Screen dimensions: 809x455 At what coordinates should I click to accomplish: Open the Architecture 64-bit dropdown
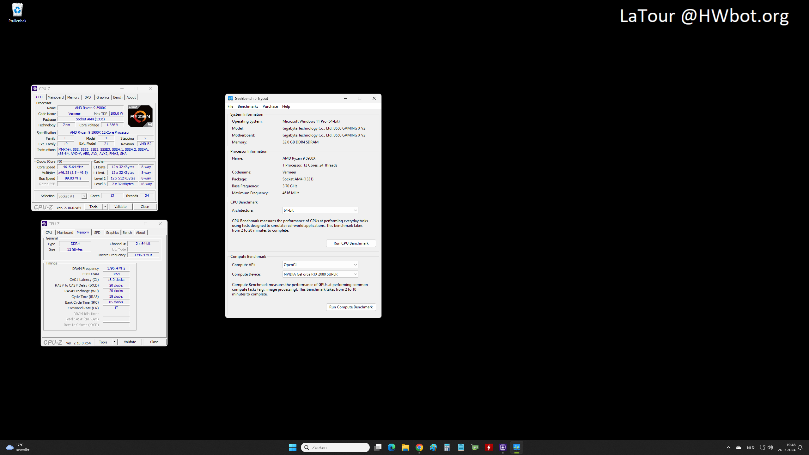coord(320,210)
